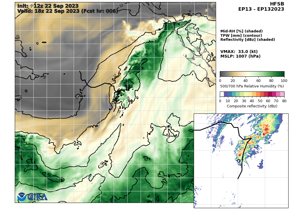290x209 pixels.
Task: Click the "Valid: 18z 22 Sep 2023" forecast line
Action: coord(68,11)
